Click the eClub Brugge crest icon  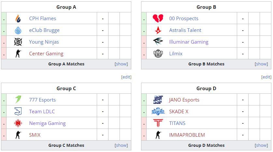pyautogui.click(x=18, y=30)
